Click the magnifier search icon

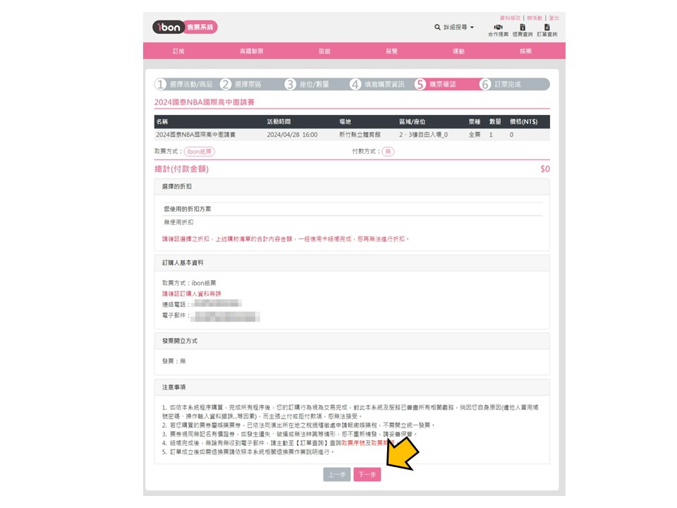click(437, 28)
